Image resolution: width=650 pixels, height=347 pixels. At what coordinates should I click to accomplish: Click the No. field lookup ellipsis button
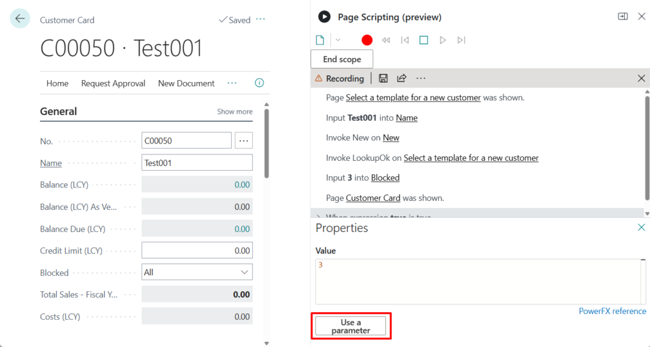click(244, 140)
